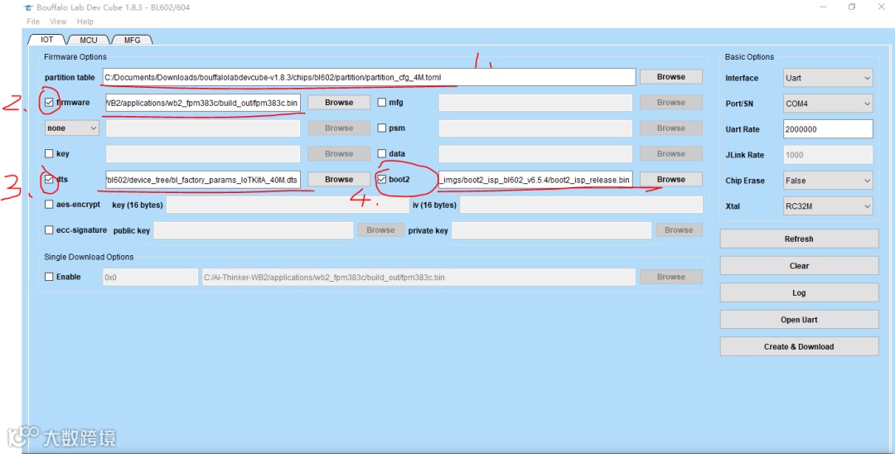Browse for the boot2 file
The height and width of the screenshot is (454, 895).
pos(670,179)
